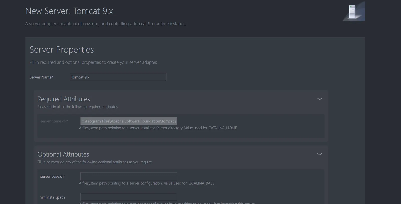The width and height of the screenshot is (401, 204).
Task: Click the 'Fill in or override' optional hint
Action: [x=95, y=162]
